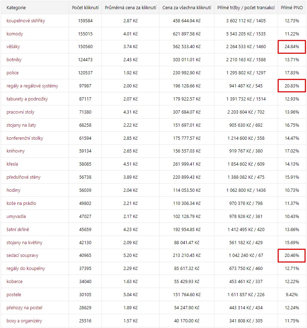Open the koše na prádlo link

coord(21,203)
